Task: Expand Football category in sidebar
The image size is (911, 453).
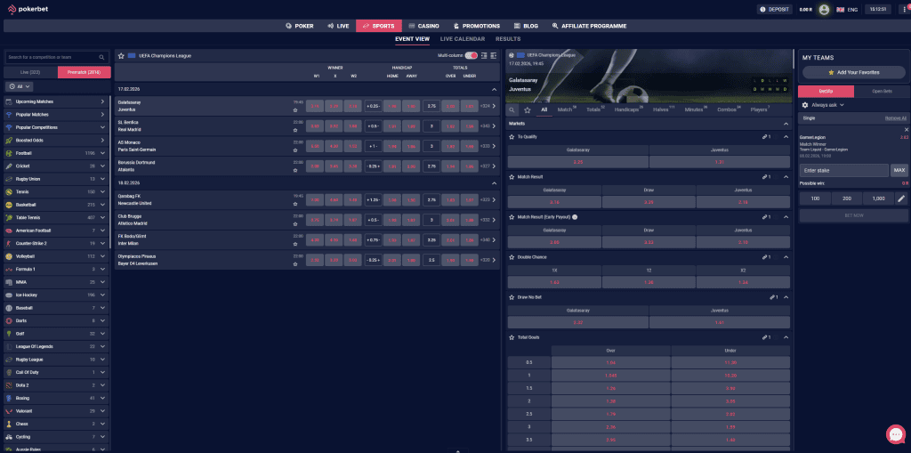Action: (x=103, y=153)
